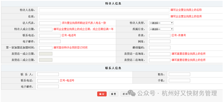Click the 返回 button

coord(125,94)
